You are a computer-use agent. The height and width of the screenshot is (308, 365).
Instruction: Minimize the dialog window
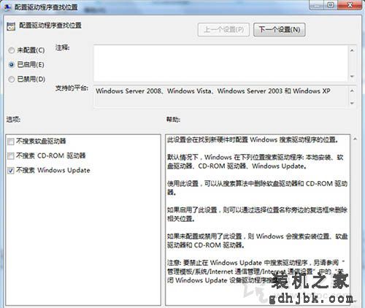pos(317,5)
